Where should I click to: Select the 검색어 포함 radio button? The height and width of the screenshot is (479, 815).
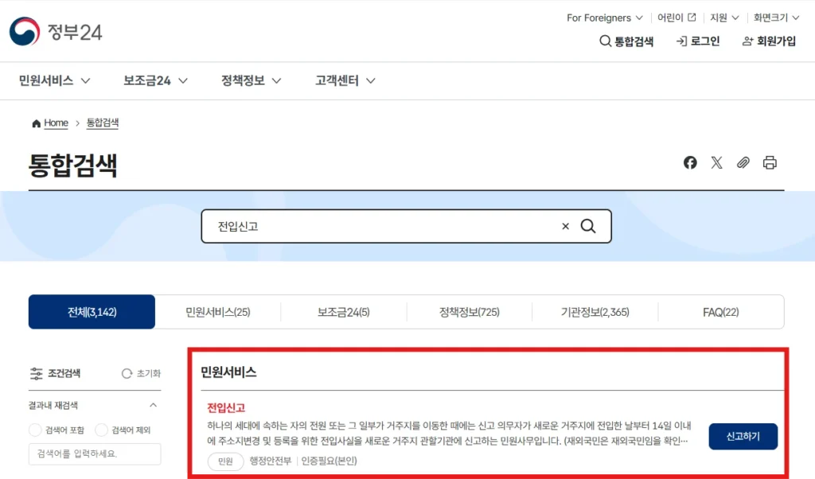tap(35, 430)
